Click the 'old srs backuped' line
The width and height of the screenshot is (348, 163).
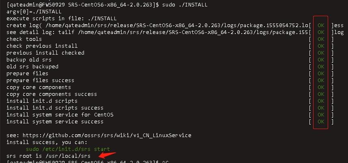32,67
